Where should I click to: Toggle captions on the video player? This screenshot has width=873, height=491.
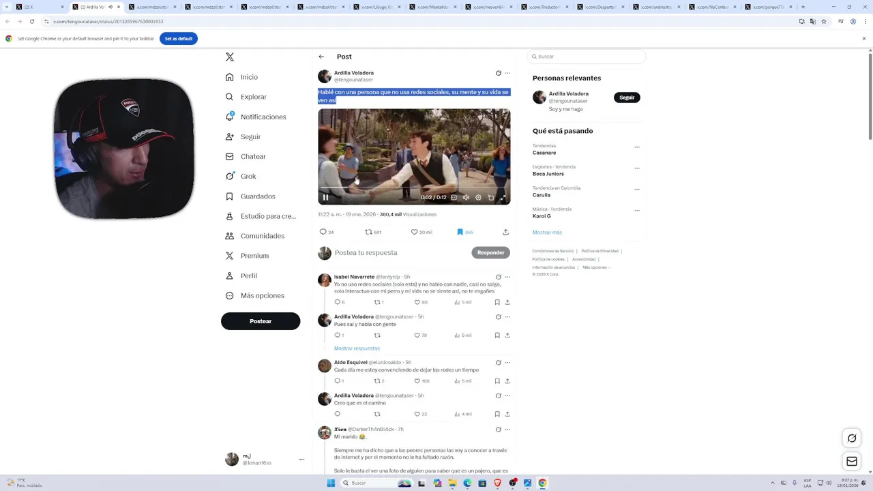(x=454, y=198)
